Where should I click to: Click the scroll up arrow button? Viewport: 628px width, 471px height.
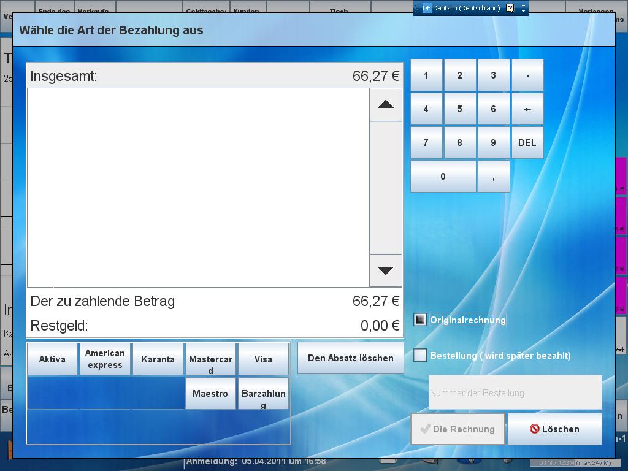tap(386, 105)
